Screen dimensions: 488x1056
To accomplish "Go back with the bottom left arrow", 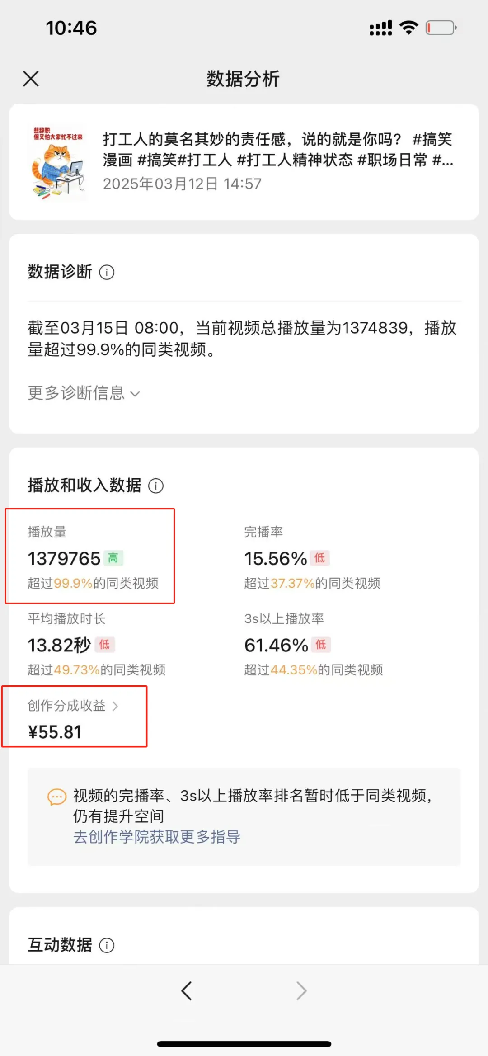I will click(186, 991).
